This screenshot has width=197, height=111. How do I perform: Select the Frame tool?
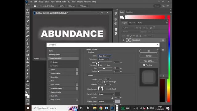point(27,29)
